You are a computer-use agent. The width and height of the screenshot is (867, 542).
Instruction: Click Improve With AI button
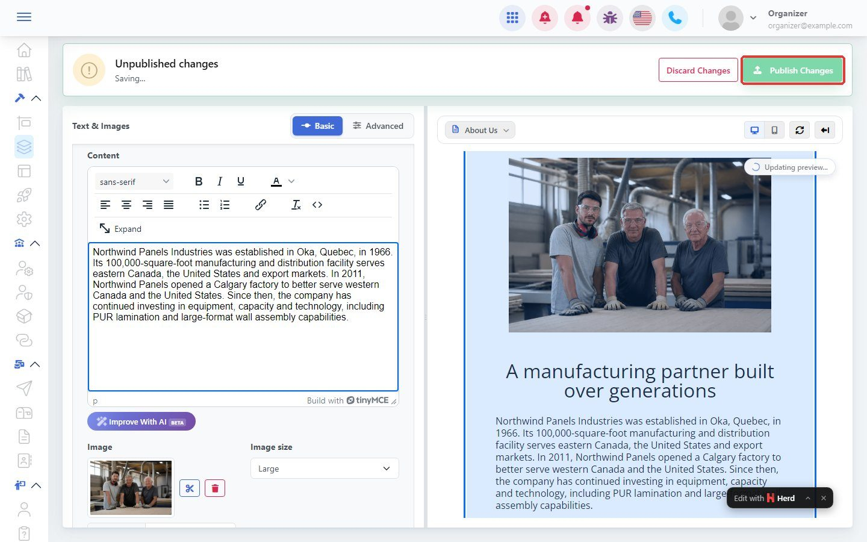141,422
